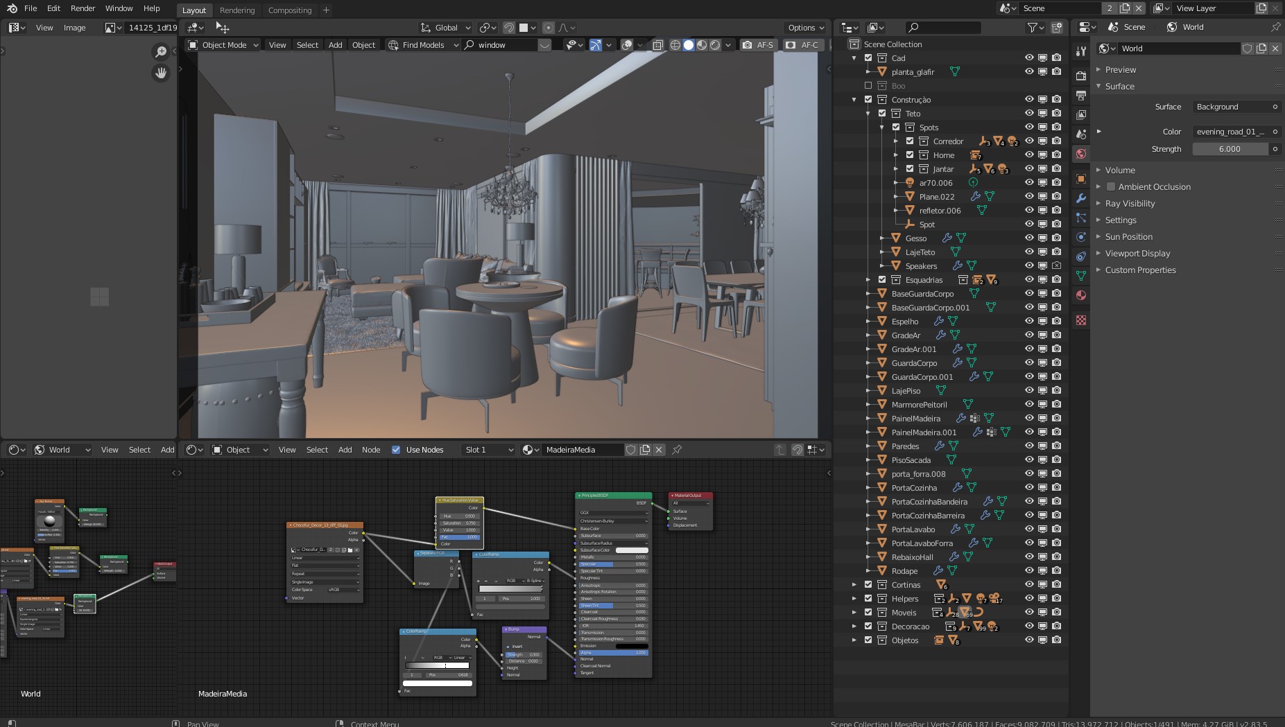Toggle fake user shield for World datablock
The width and height of the screenshot is (1285, 727).
tap(1248, 49)
